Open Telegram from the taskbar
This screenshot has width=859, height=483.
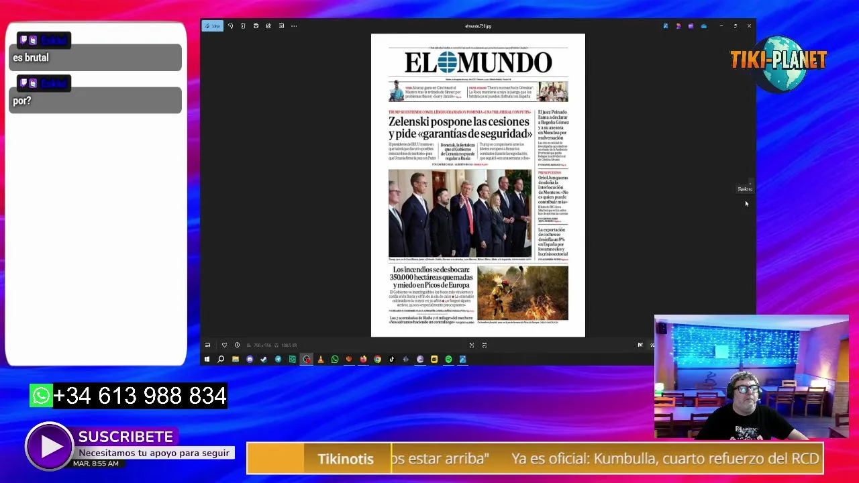(x=278, y=360)
